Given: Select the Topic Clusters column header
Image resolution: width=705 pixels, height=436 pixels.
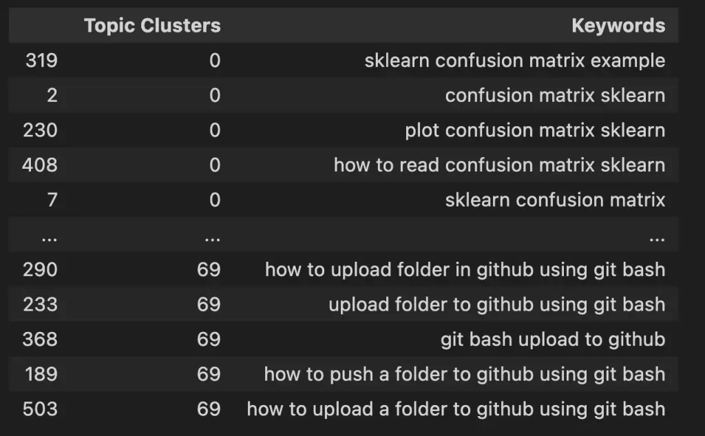Looking at the screenshot, I should point(152,25).
